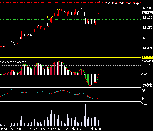Click the 1.32050 price scale label
The height and width of the screenshot is (131, 153).
click(147, 28)
